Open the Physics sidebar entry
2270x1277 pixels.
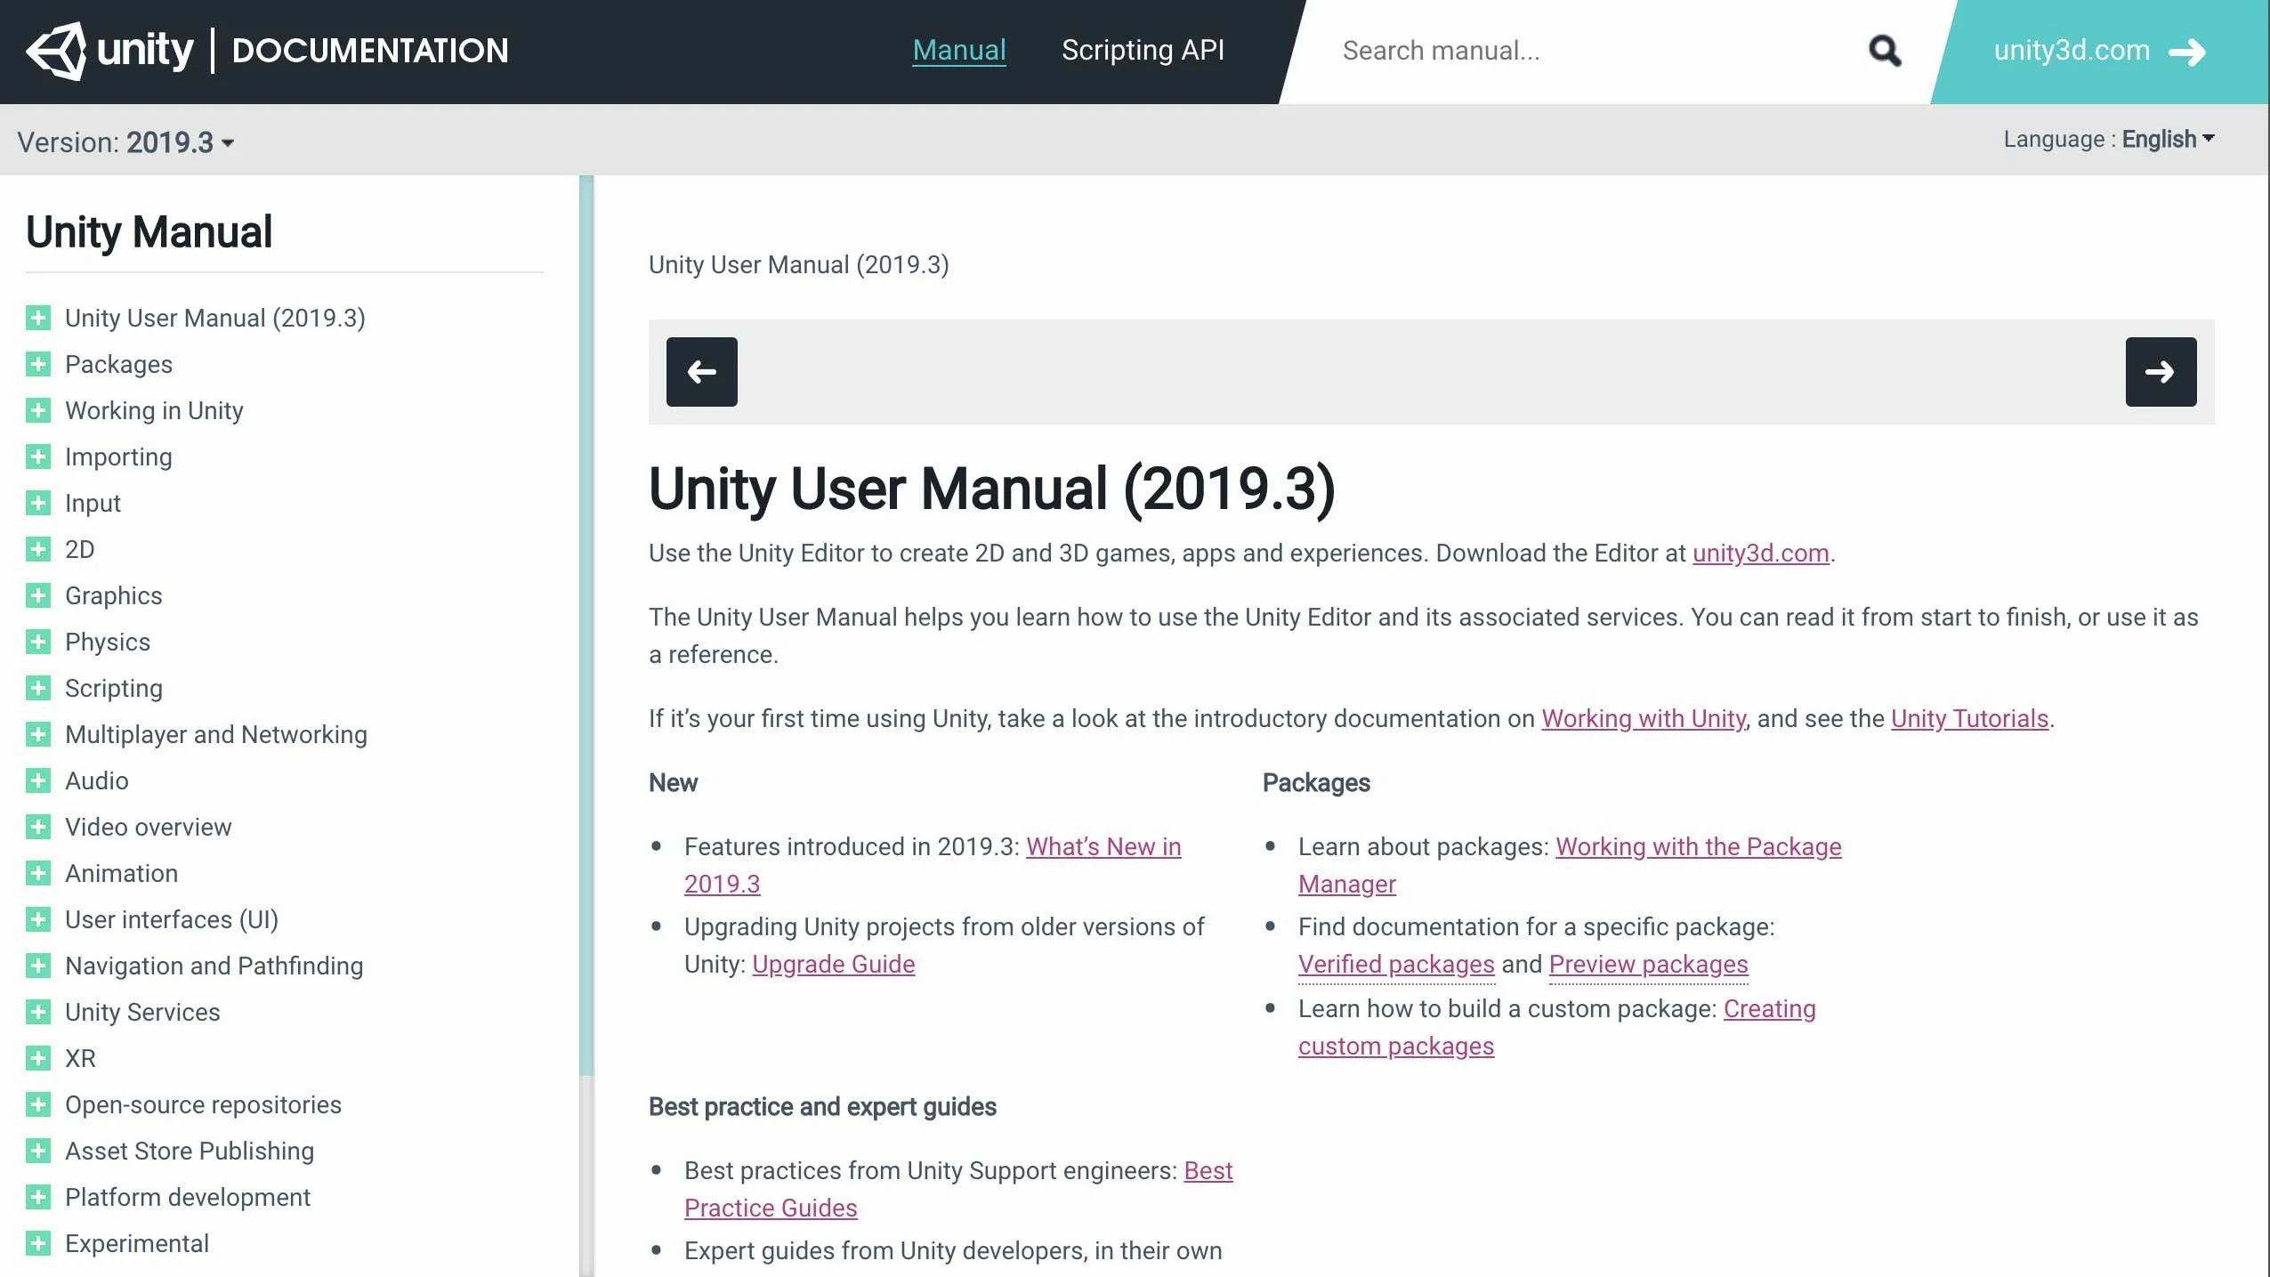pos(108,642)
